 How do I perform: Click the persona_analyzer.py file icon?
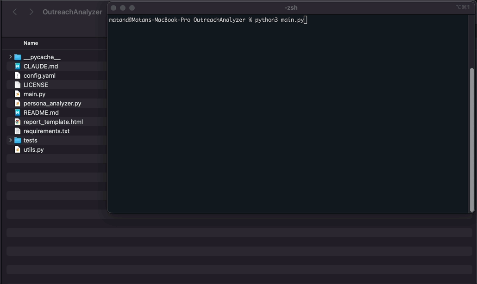click(x=18, y=103)
